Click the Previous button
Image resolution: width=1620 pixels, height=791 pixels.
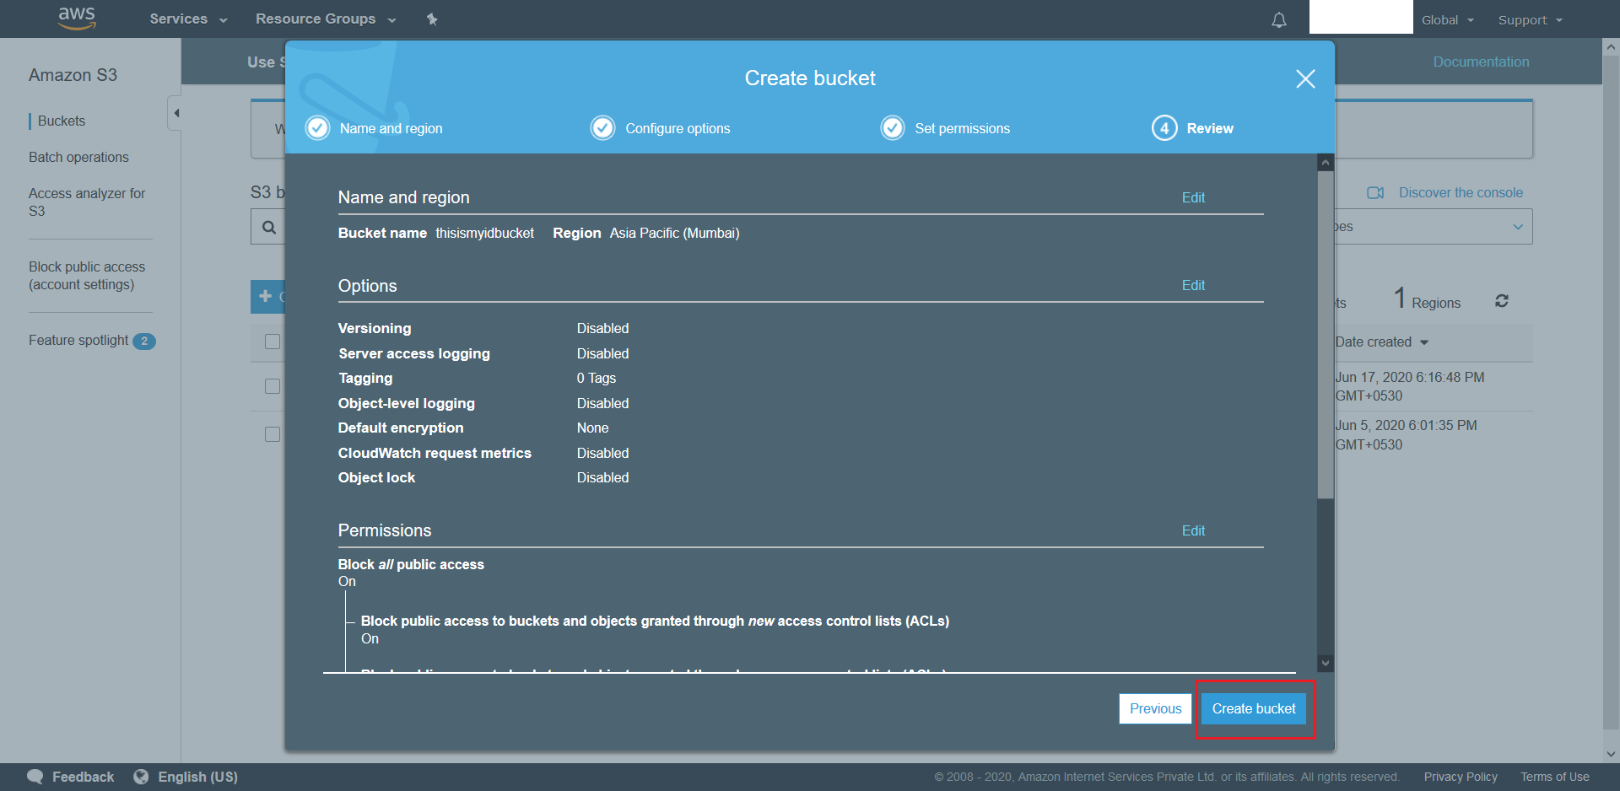tap(1155, 708)
